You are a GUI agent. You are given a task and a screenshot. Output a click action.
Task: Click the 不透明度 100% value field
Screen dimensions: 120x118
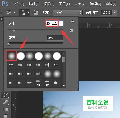106,13
